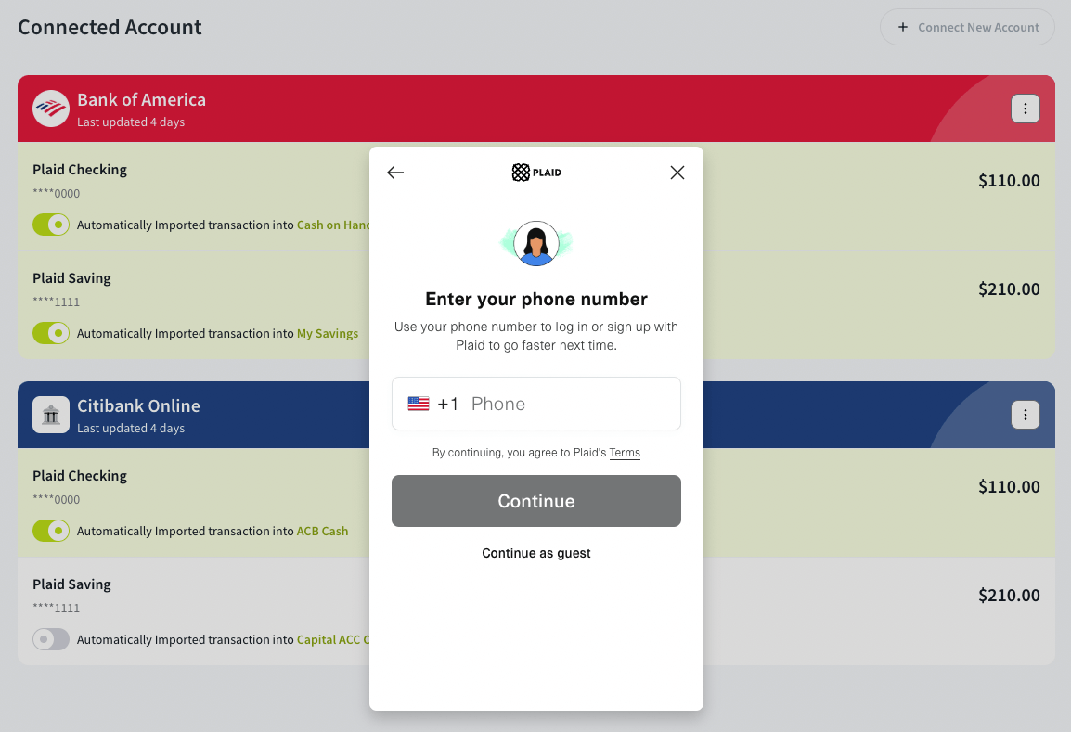Go back using the Plaid arrow icon
The image size is (1071, 732).
(395, 173)
